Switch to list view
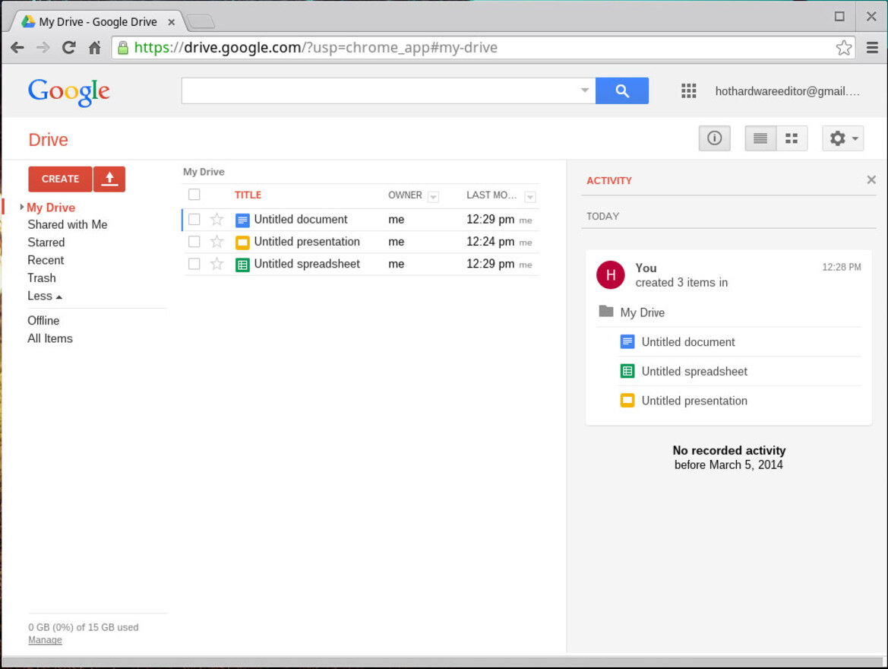The width and height of the screenshot is (888, 669). [760, 138]
